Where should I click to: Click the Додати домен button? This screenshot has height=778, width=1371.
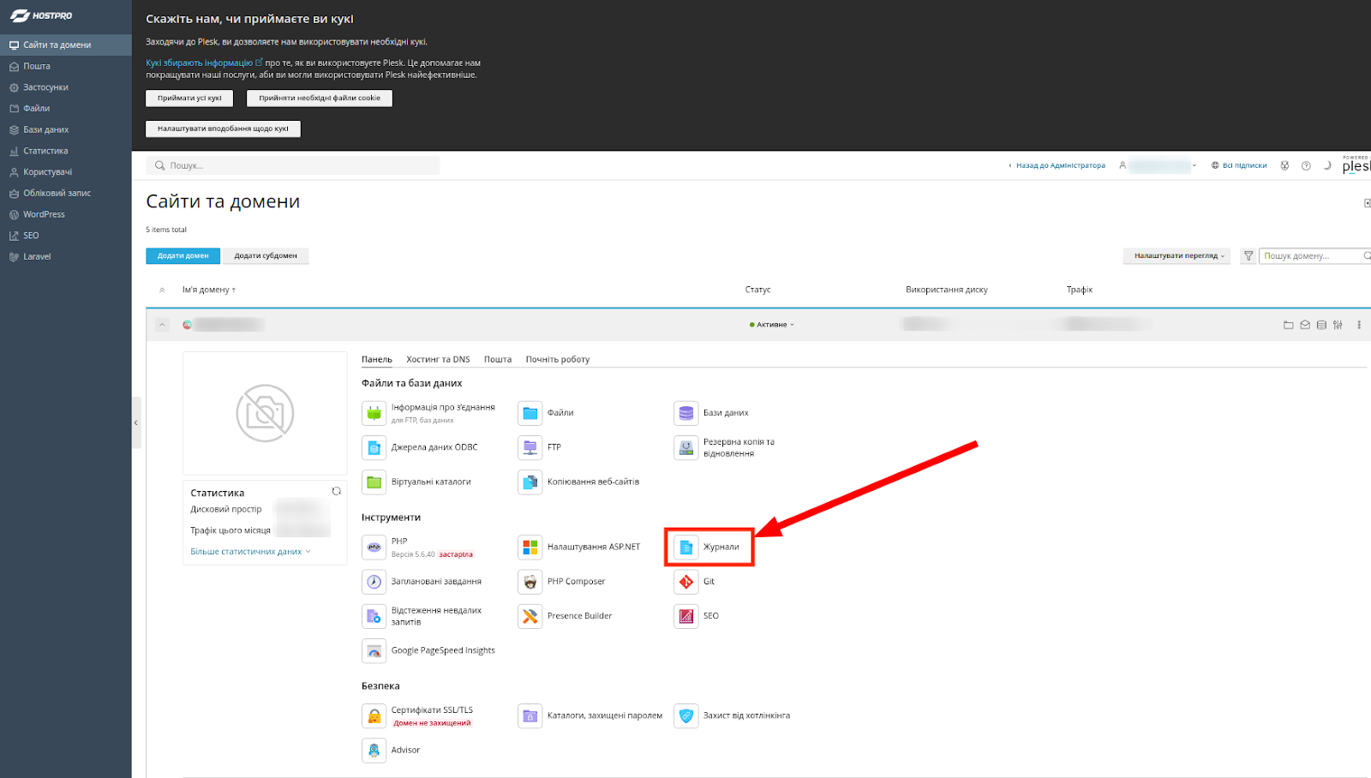(x=183, y=255)
